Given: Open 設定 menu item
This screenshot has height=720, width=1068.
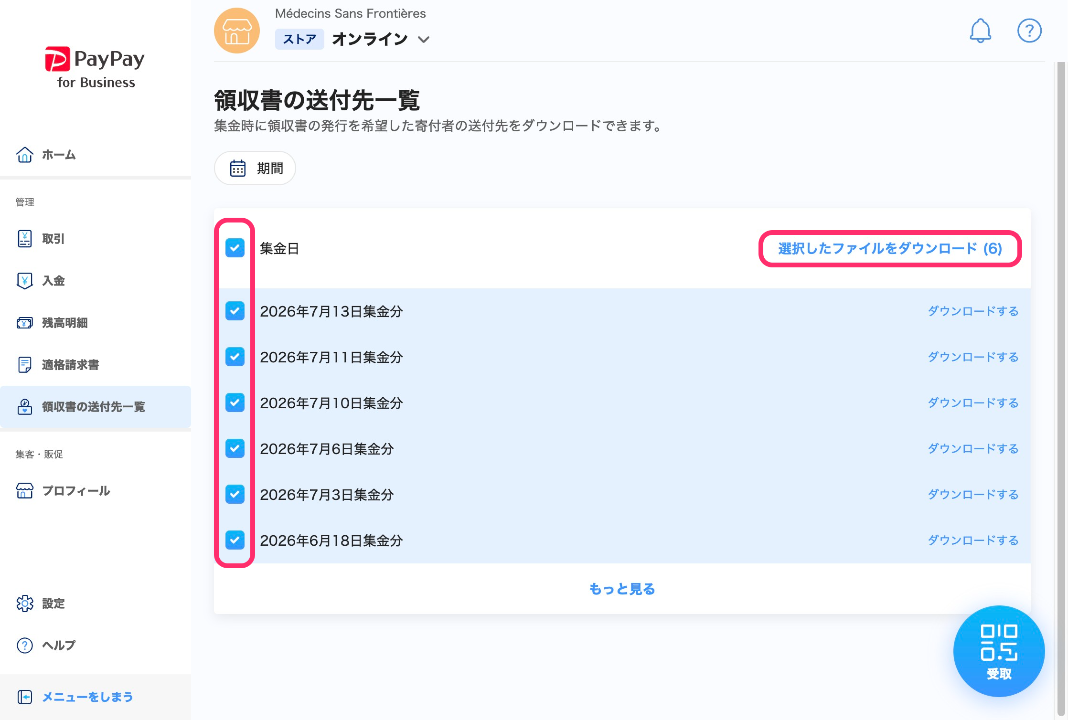Looking at the screenshot, I should tap(96, 604).
